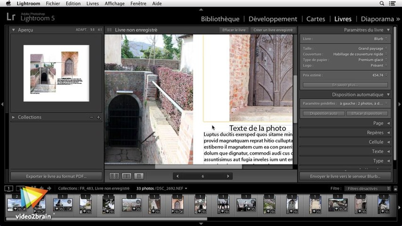Open the Filtres désactivés filter dropdown

click(x=367, y=189)
